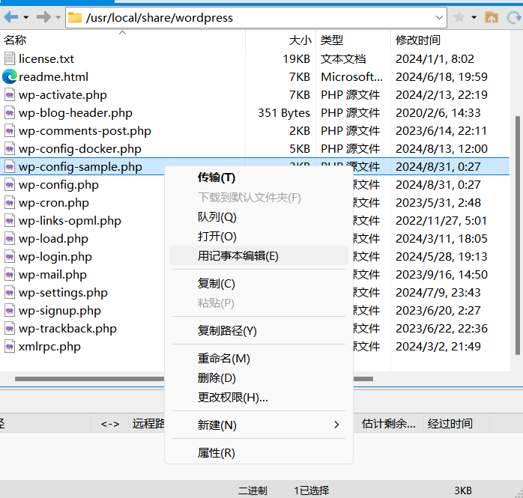Select 用记事本编辑(E) menu entry

coord(259,255)
